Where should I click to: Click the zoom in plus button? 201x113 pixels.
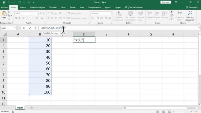point(192,112)
